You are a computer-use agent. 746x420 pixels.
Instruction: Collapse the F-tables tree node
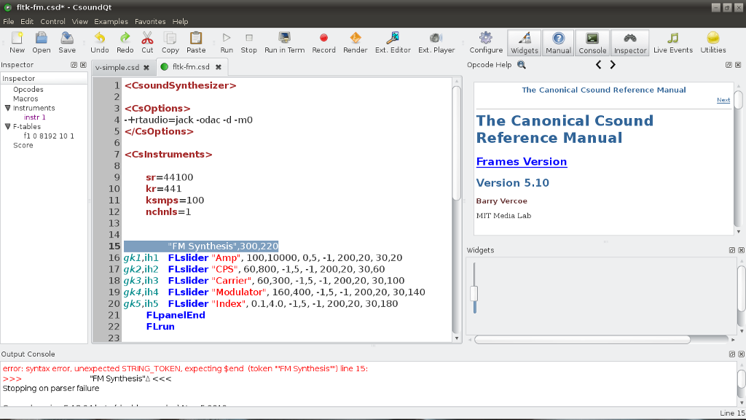click(x=7, y=127)
